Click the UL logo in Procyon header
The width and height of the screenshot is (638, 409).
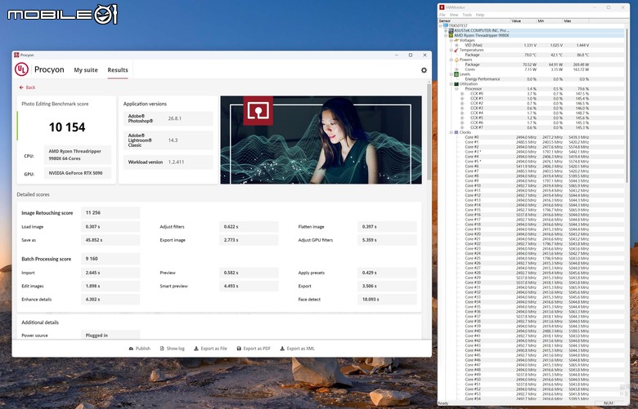tap(21, 69)
